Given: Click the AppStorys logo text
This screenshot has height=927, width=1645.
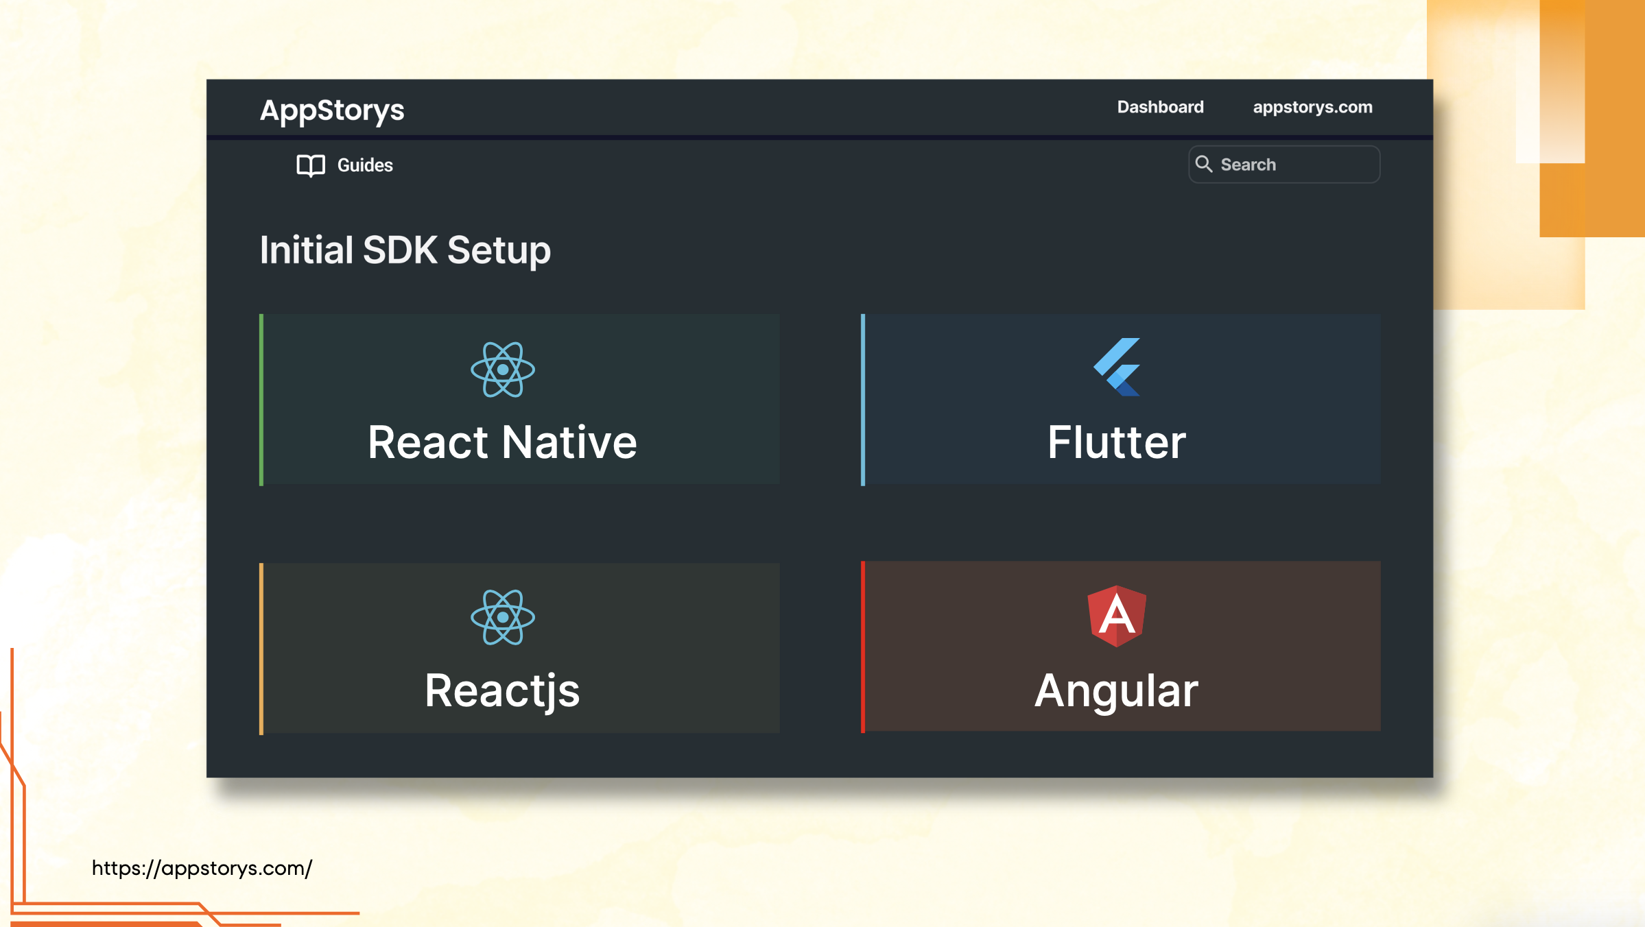Looking at the screenshot, I should coord(332,110).
